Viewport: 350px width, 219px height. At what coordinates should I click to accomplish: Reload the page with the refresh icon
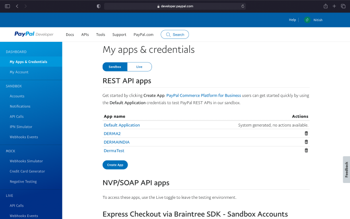[243, 6]
